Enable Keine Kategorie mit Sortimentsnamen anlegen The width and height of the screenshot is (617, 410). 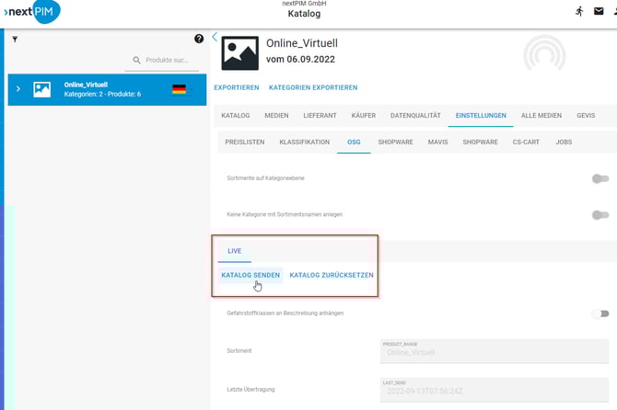600,215
